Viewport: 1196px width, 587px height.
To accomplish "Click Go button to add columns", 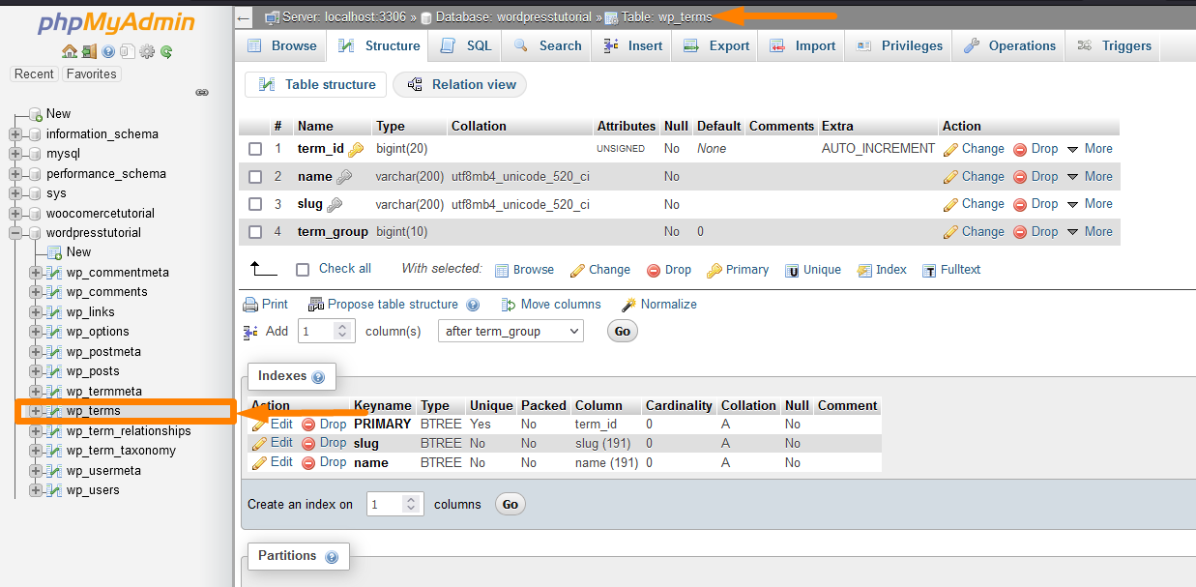I will 622,331.
